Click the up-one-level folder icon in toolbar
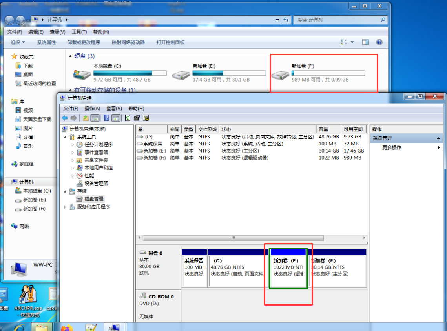This screenshot has width=447, height=331. pyautogui.click(x=86, y=118)
